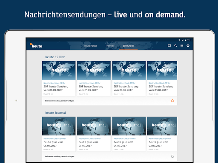Open the list view icon in header
This screenshot has height=163, width=218.
(182, 45)
